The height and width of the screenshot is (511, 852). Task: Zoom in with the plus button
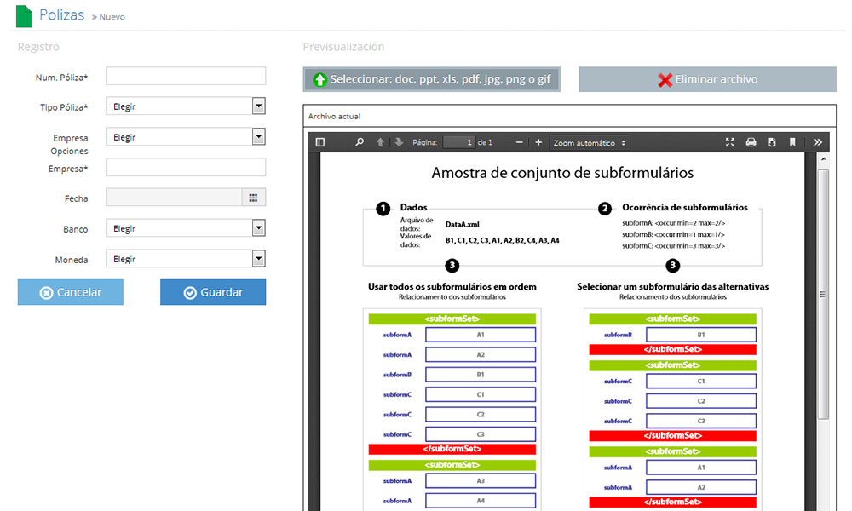(538, 142)
